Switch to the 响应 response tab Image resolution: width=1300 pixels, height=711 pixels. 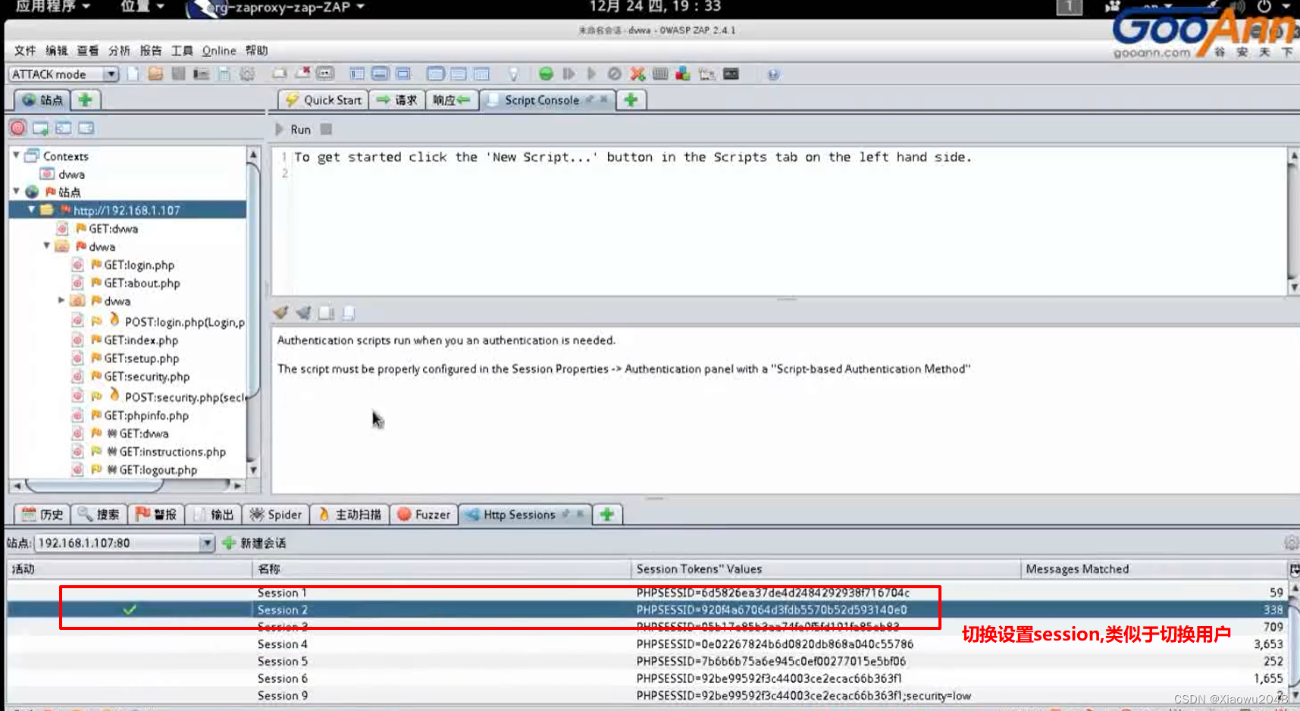click(x=452, y=100)
